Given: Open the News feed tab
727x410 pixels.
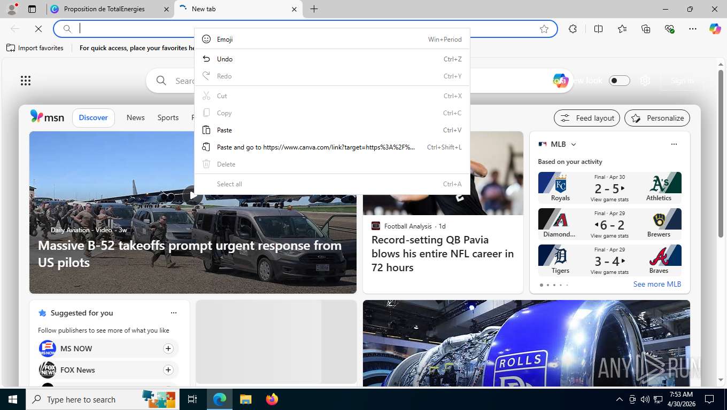Looking at the screenshot, I should pyautogui.click(x=135, y=117).
